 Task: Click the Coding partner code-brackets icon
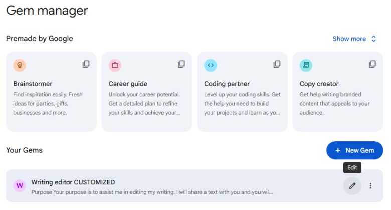(211, 65)
